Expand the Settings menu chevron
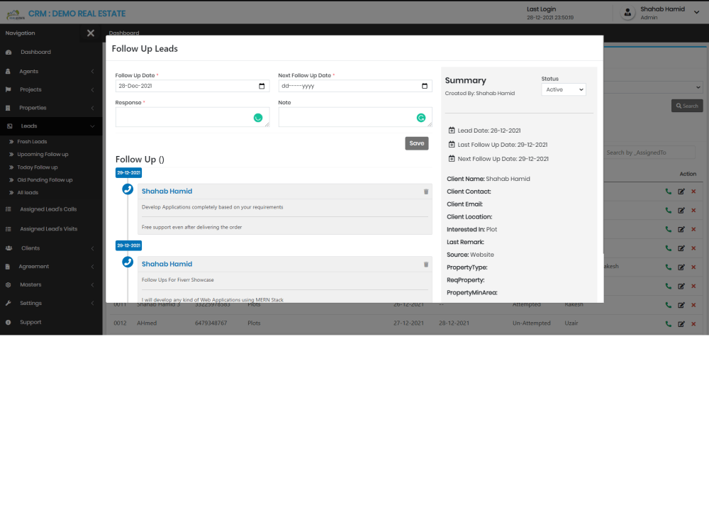Viewport: 709px width, 532px height. pos(92,303)
